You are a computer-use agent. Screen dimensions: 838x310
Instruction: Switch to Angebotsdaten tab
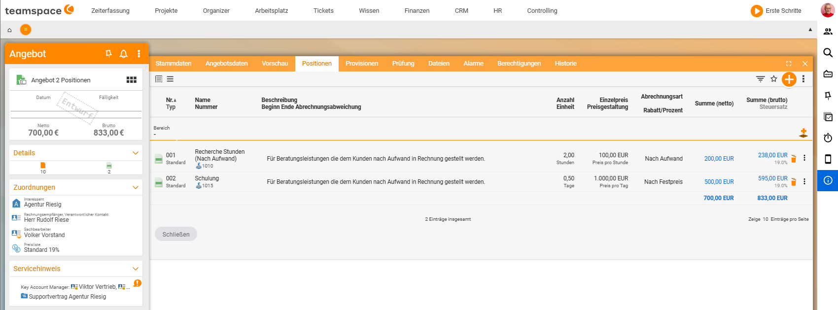227,64
